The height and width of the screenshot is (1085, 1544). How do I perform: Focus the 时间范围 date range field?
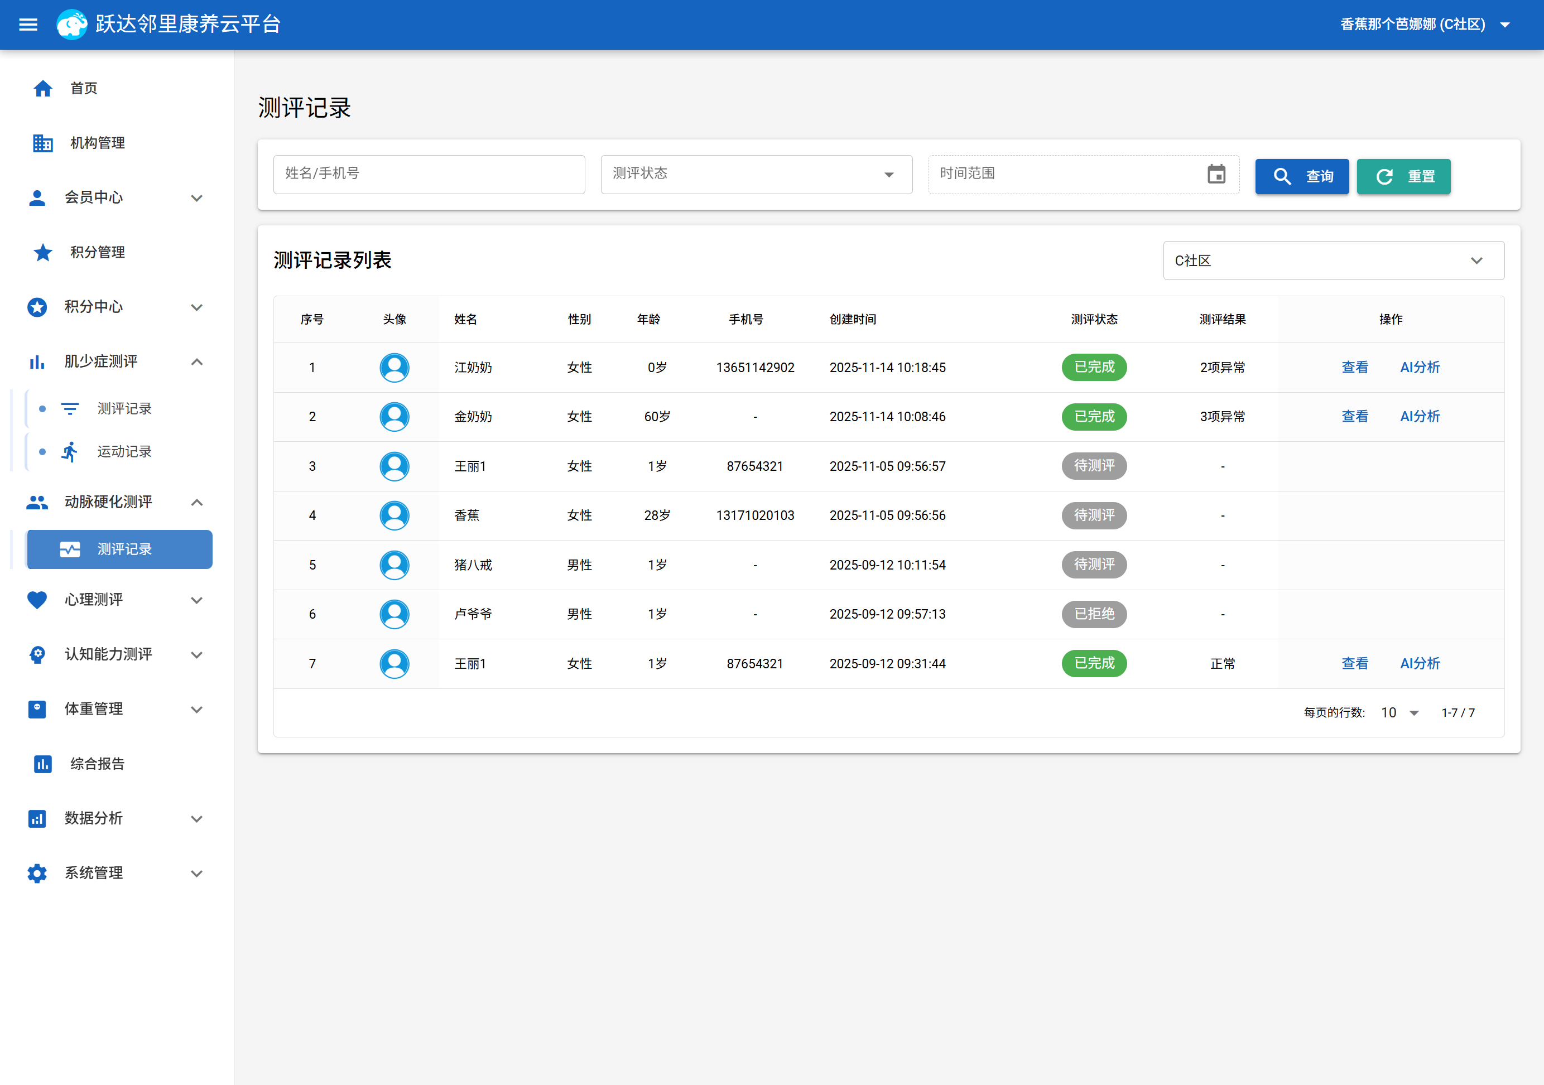coord(1083,175)
